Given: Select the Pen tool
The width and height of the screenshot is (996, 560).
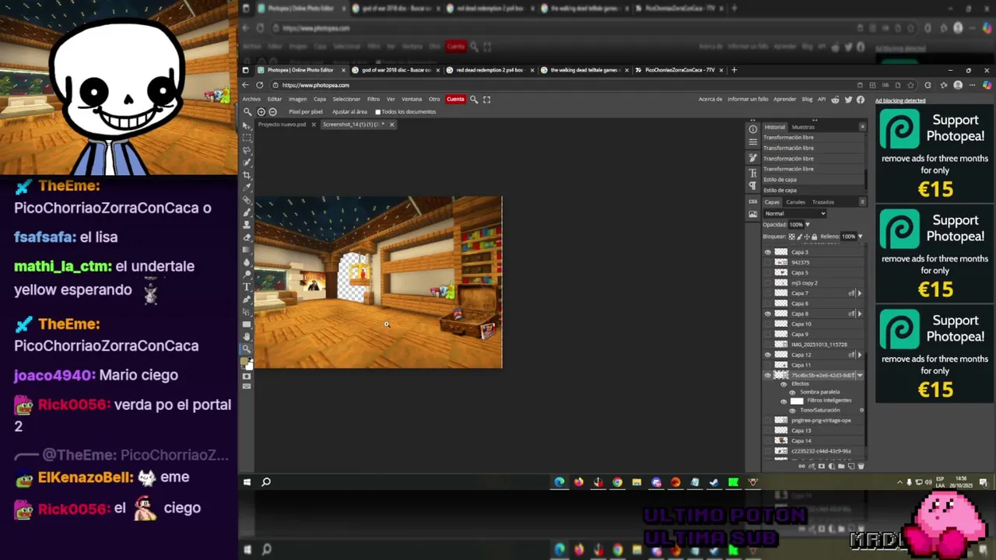Looking at the screenshot, I should click(x=247, y=299).
